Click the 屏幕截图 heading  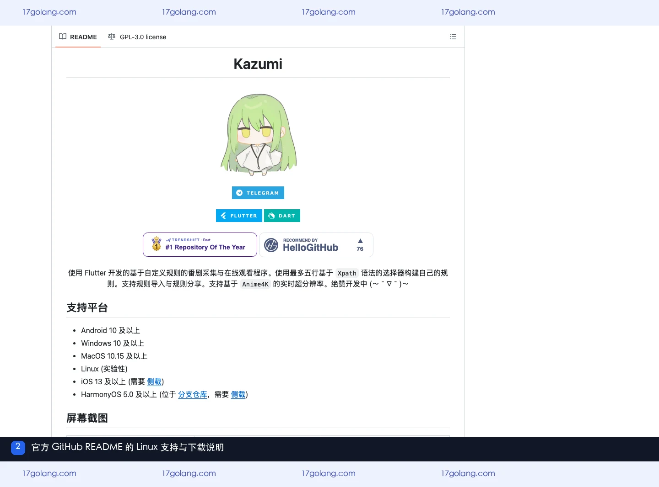(x=87, y=418)
